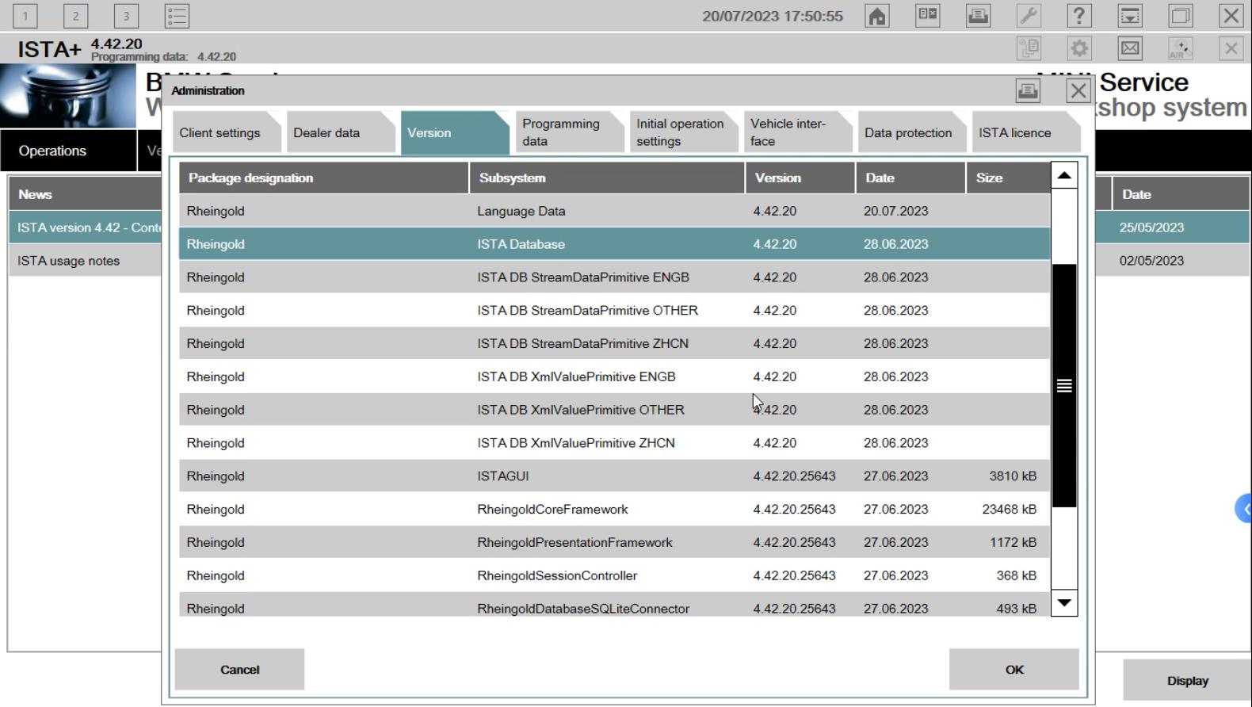Close the Administration dialog
The width and height of the screenshot is (1252, 707).
tap(1078, 90)
